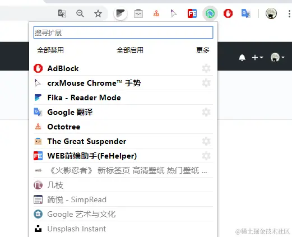Viewport: 292px width, 237px height.
Task: Toggle the Octotree extension
Action: point(123,127)
